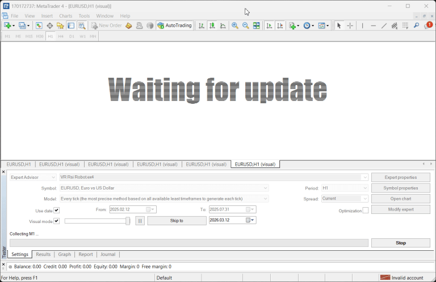The height and width of the screenshot is (282, 436).
Task: Click the Tile Windows icon
Action: coord(257,26)
